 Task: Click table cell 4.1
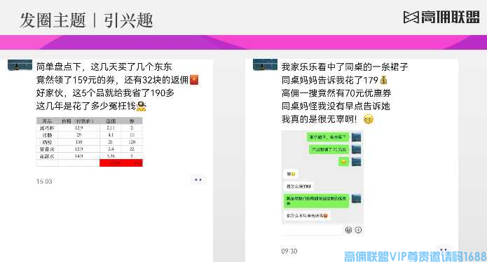point(111,135)
